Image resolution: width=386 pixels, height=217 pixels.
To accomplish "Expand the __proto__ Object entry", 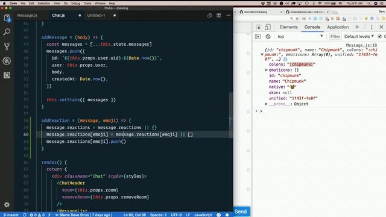I will coord(267,104).
